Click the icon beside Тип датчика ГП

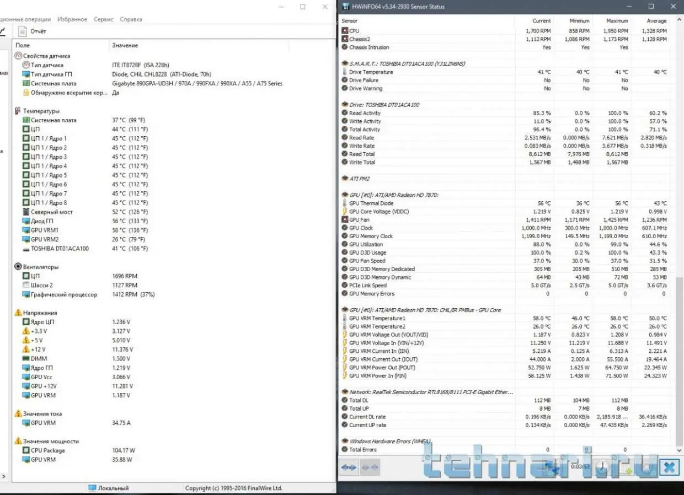click(26, 74)
